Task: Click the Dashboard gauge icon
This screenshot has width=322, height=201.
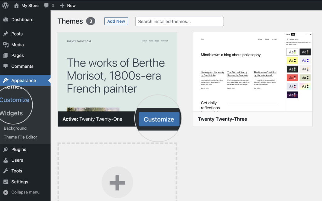Action: (x=6, y=20)
